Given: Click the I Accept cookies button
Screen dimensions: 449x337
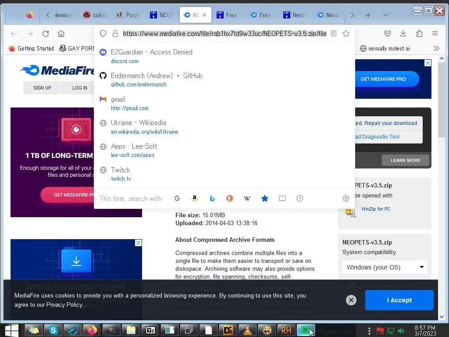Looking at the screenshot, I should tap(399, 300).
